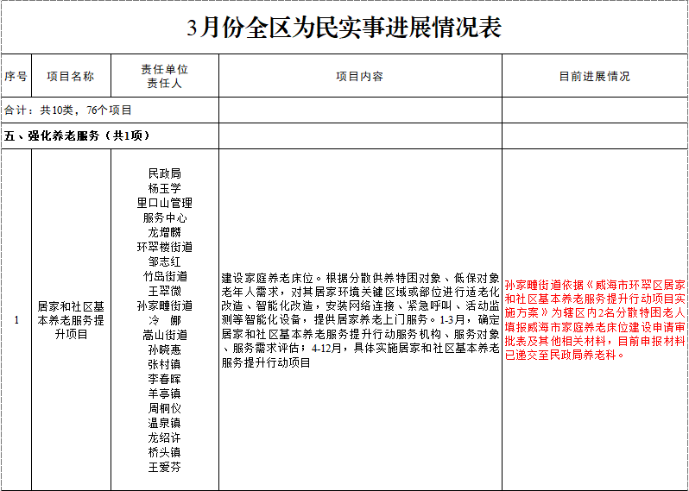Image resolution: width=689 pixels, height=491 pixels.
Task: Click the "居家和社区基本养老服务提升项目" cell
Action: (71, 320)
